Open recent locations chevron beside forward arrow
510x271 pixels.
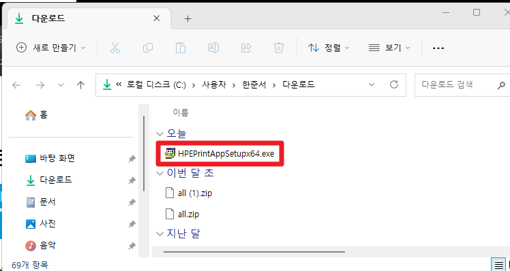point(61,85)
